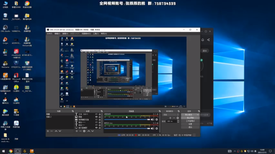Adjust the Mic/Aux volume slider
Image resolution: width=275 pixels, height=154 pixels.
pos(127,129)
